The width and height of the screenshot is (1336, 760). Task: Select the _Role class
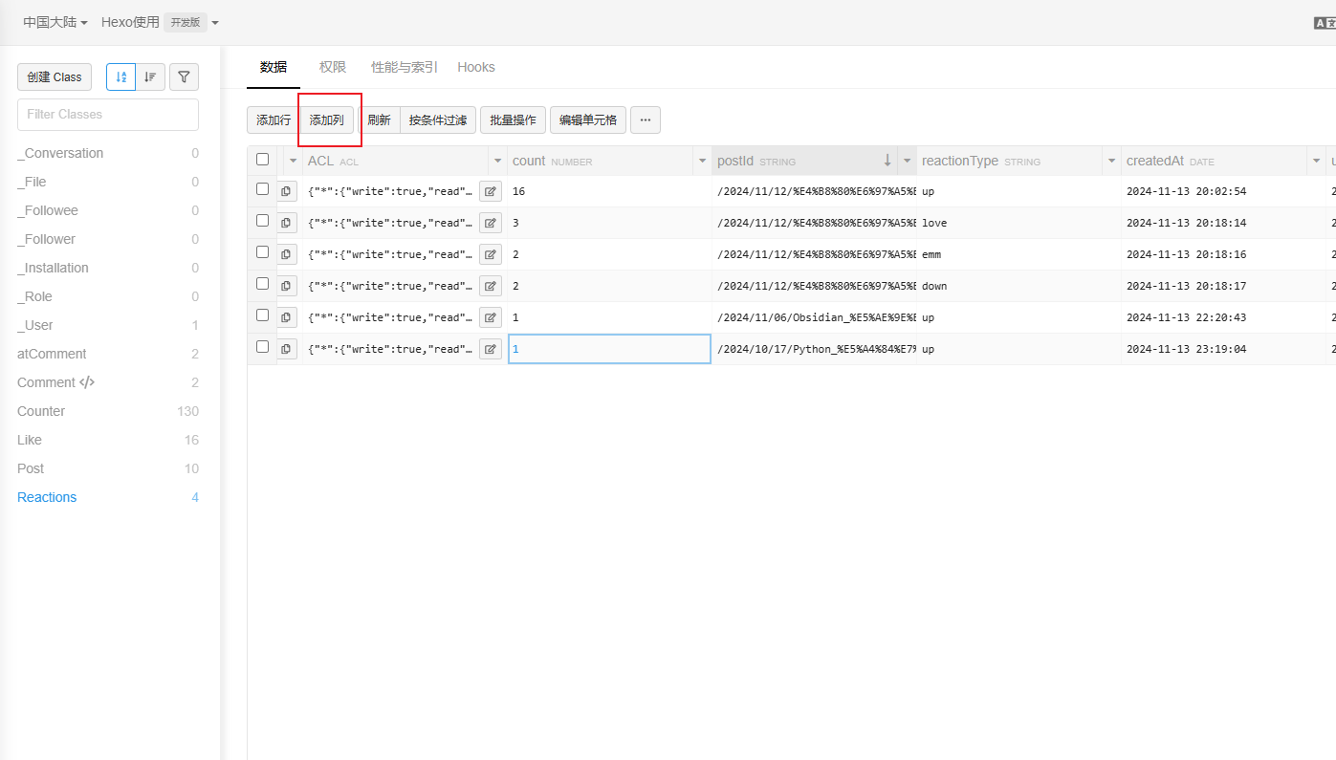(108, 296)
